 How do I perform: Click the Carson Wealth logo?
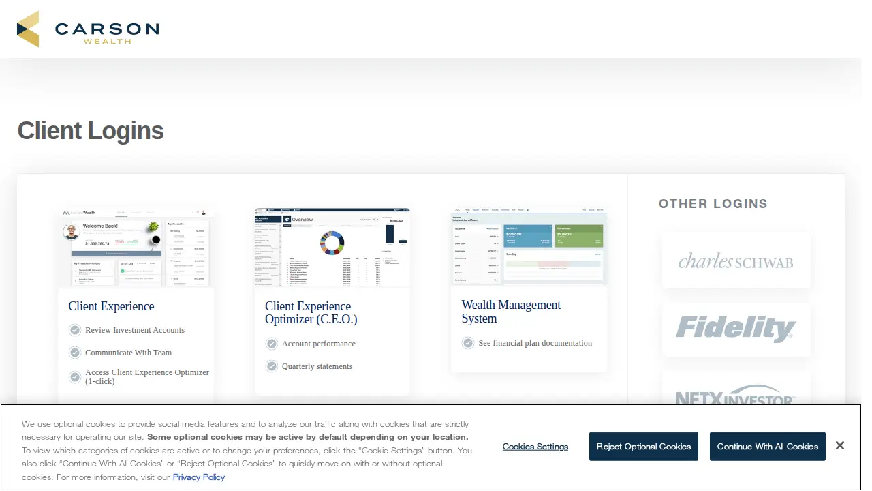click(x=88, y=29)
